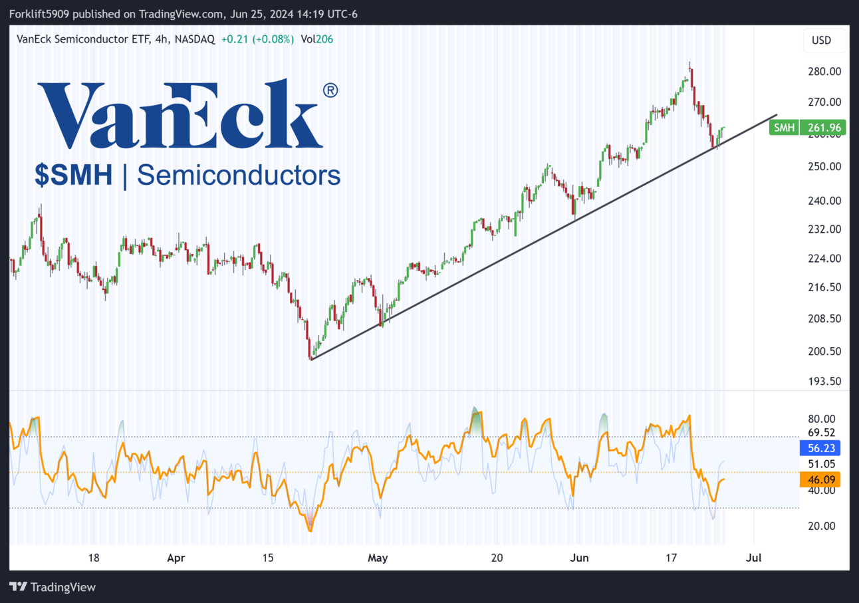
Task: Click the $SMH | Semiconductors caption
Action: pos(188,176)
